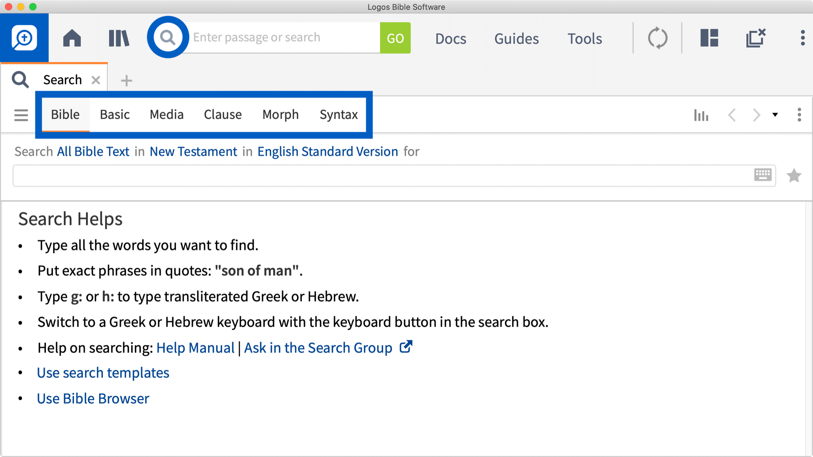The width and height of the screenshot is (813, 457).
Task: Open Use search templates link
Action: point(103,373)
